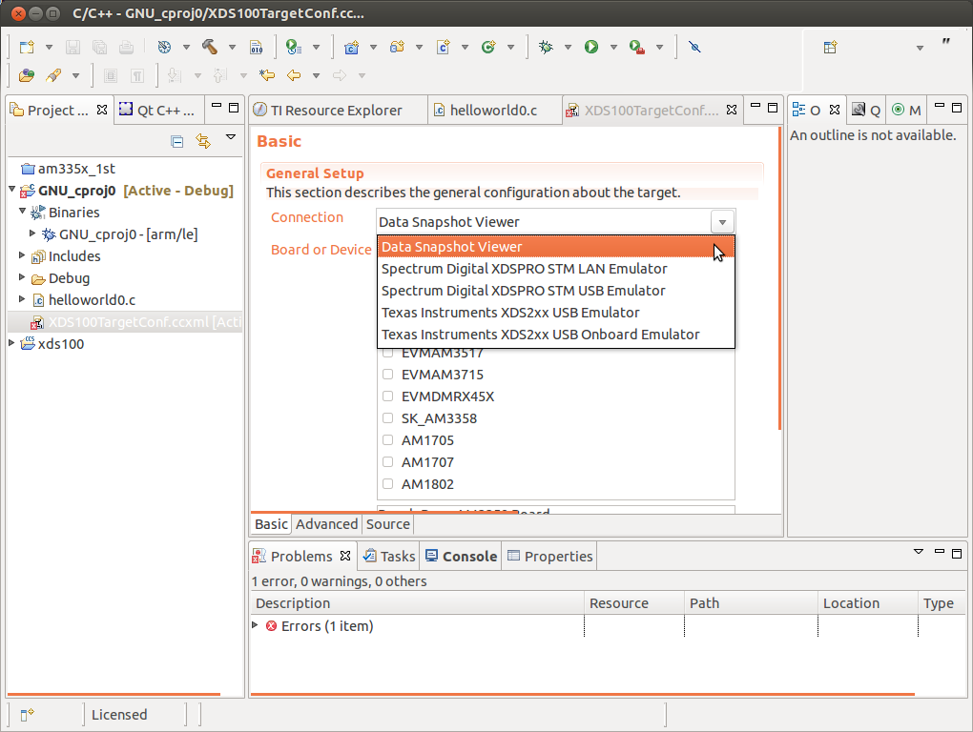Click the run-with-clock launch icon
973x732 pixels.
click(294, 47)
